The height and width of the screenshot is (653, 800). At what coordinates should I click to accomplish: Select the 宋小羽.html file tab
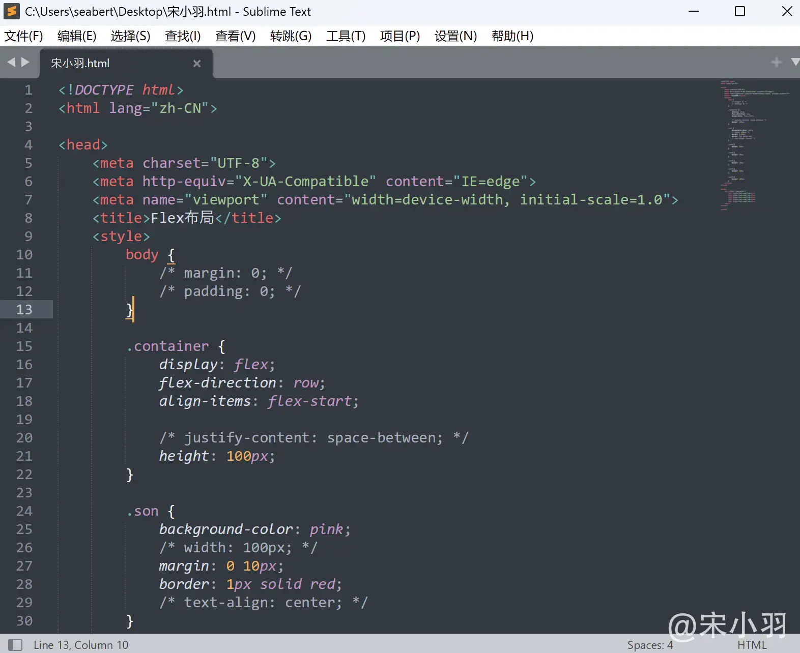(x=80, y=64)
